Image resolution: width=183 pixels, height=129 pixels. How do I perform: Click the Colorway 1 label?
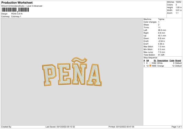(x=16, y=16)
